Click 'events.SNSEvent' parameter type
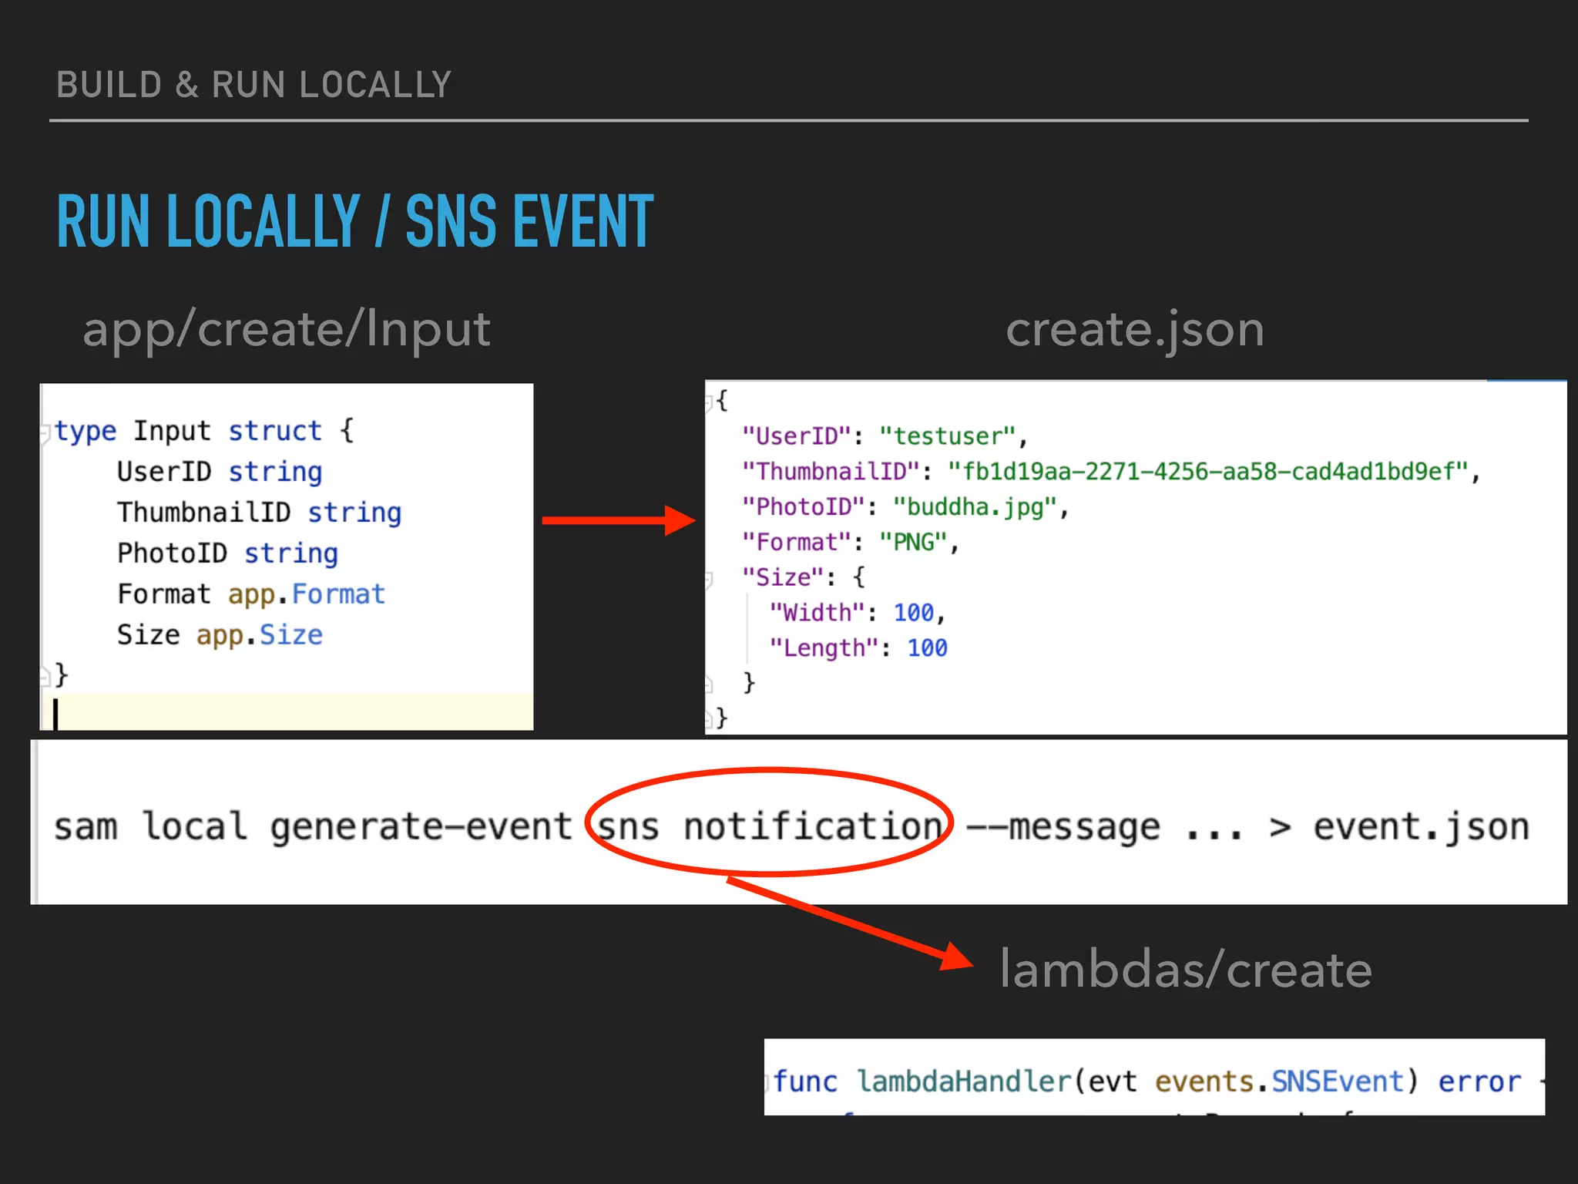Viewport: 1578px width, 1184px height. pos(1279,1081)
